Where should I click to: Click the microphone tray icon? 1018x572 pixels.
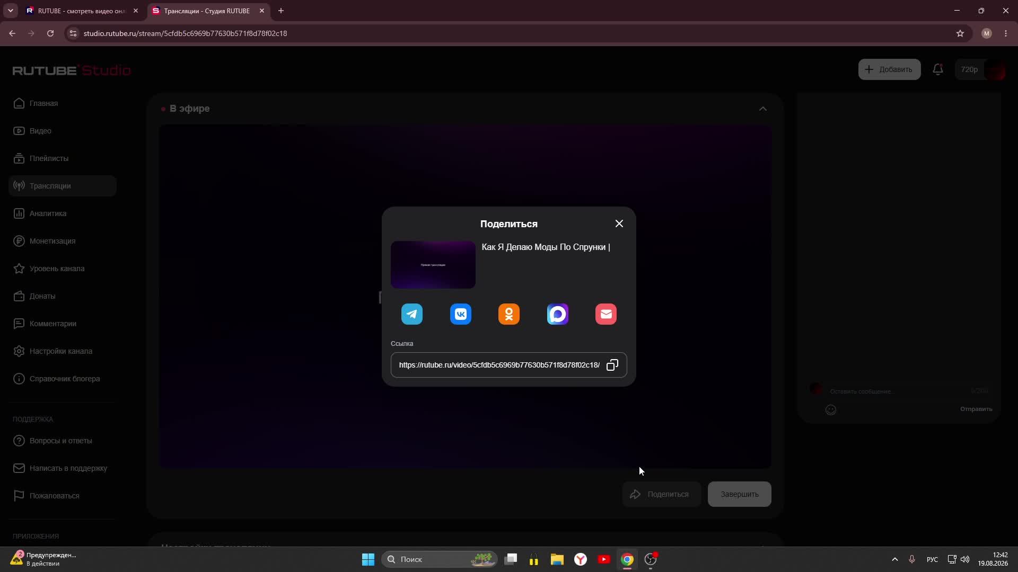912,559
